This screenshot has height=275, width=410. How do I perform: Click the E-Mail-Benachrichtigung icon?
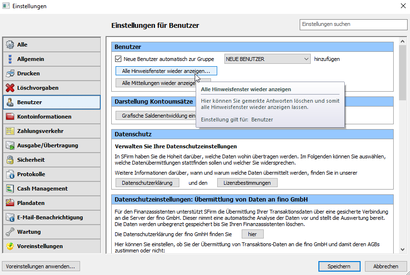tap(10, 217)
